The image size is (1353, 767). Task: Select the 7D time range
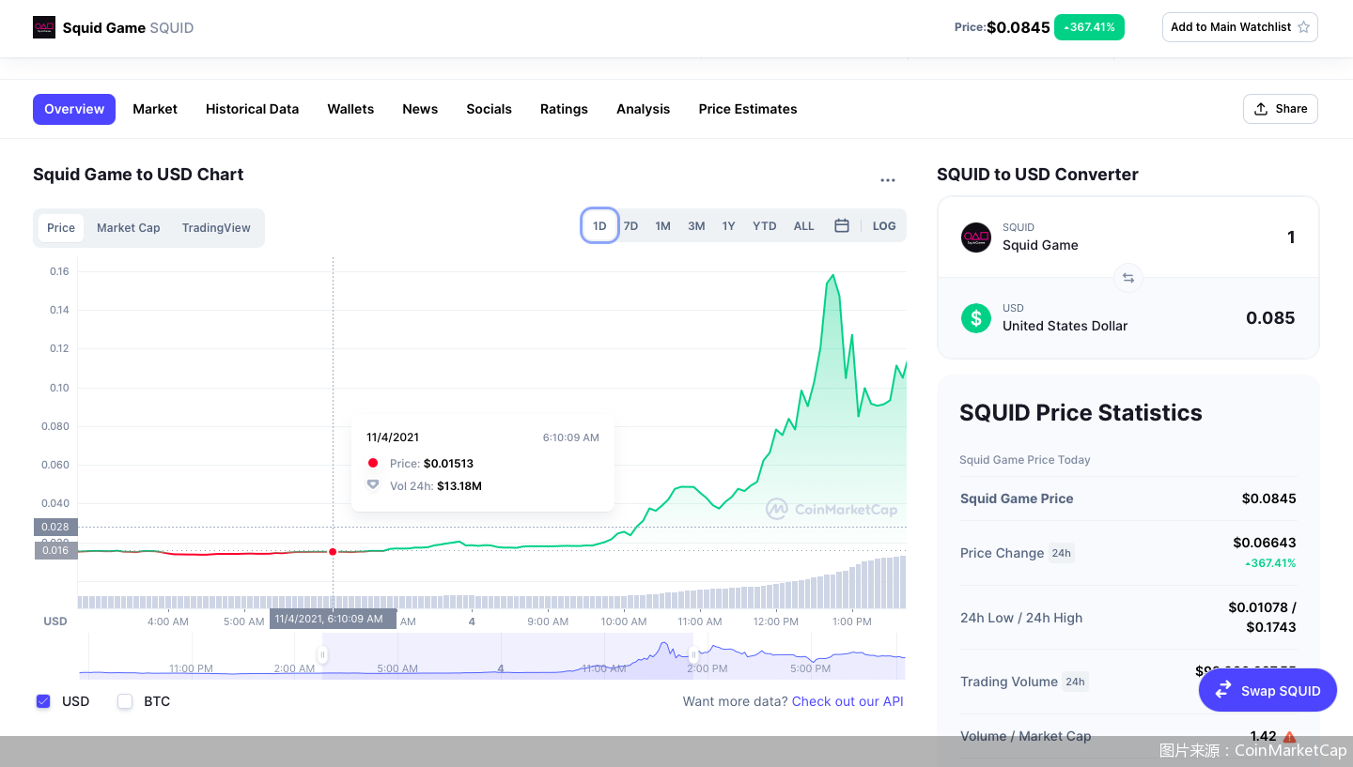click(630, 226)
